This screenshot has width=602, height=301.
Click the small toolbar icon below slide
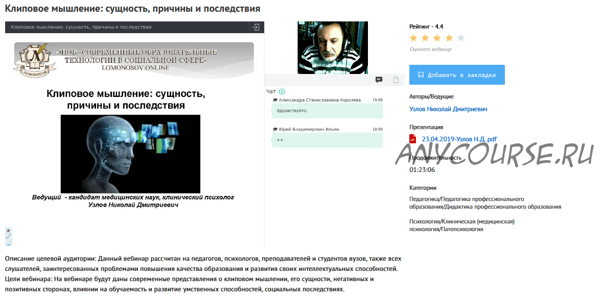(9, 237)
